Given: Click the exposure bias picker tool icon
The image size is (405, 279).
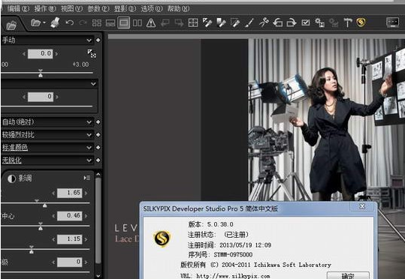Looking at the screenshot, I should click(92, 54).
